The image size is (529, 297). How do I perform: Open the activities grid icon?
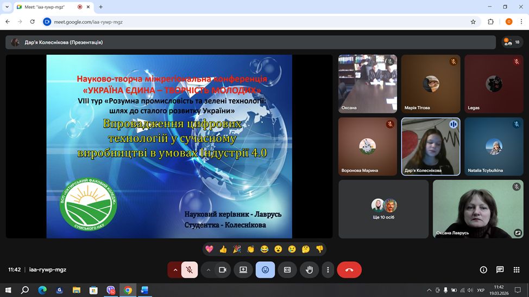point(516,269)
